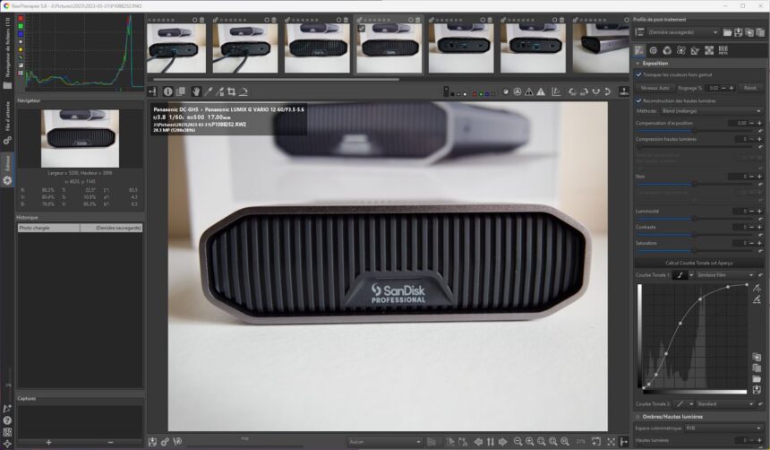This screenshot has height=450, width=770.
Task: Save current image icon in bottom bar
Action: [x=153, y=442]
